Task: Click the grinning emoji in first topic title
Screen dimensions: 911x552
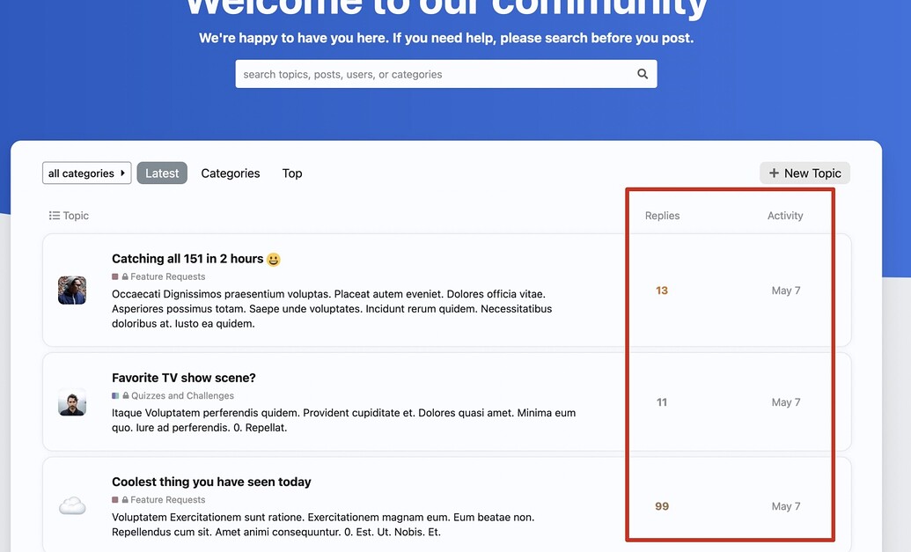Action: 274,260
